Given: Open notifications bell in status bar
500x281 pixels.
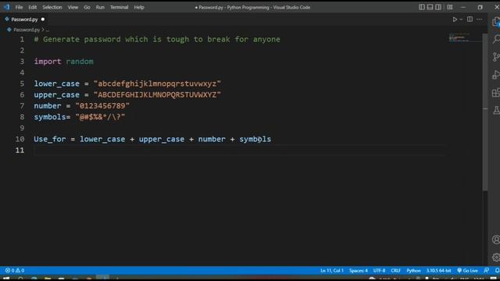Looking at the screenshot, I should click(x=497, y=271).
